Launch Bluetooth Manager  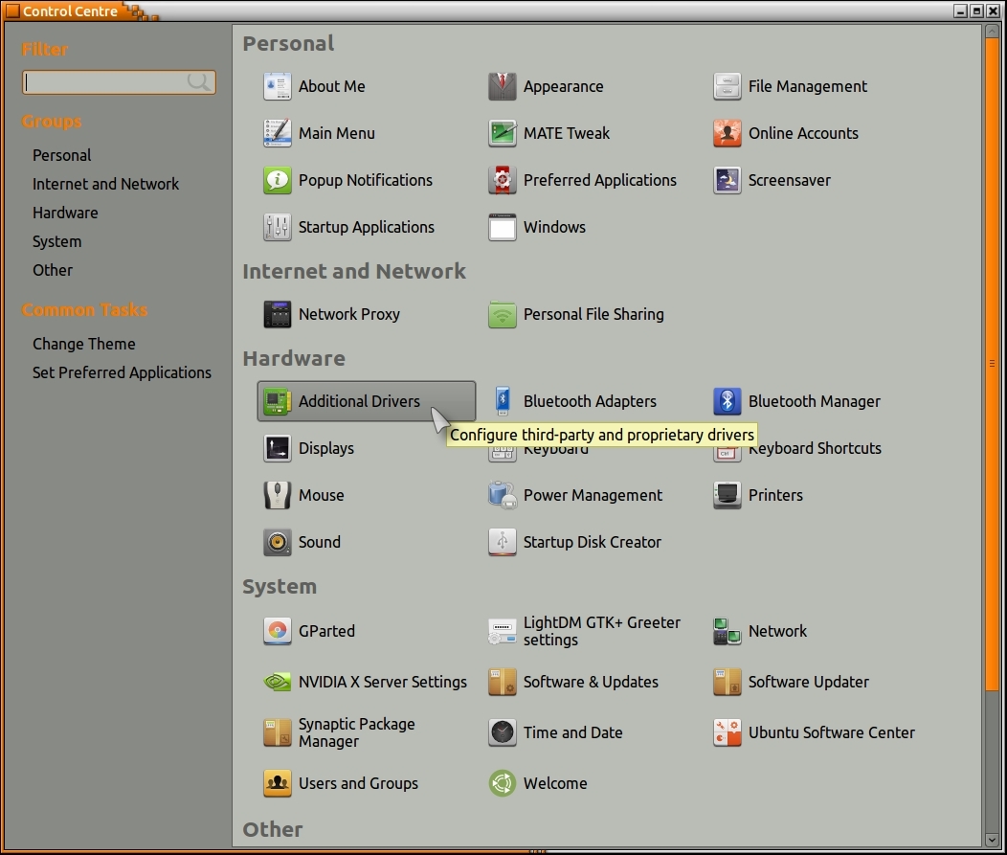click(797, 401)
